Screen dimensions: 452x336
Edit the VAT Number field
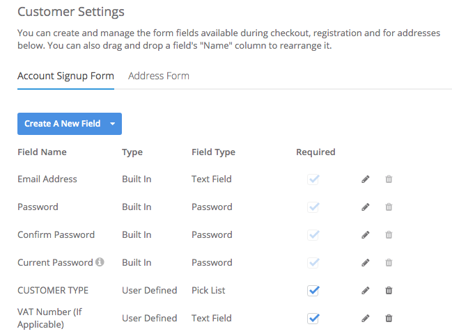(366, 319)
